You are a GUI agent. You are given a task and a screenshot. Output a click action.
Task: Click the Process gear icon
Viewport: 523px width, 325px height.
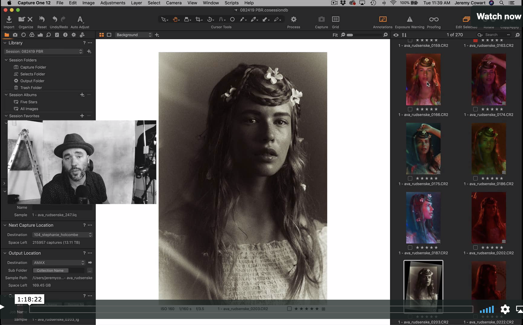tap(293, 19)
